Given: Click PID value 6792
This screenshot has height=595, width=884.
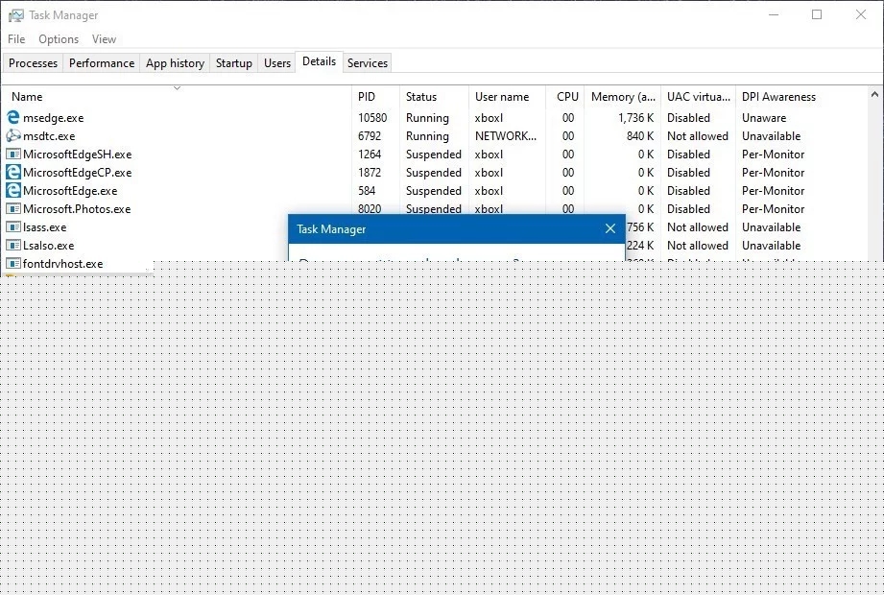Looking at the screenshot, I should [370, 135].
